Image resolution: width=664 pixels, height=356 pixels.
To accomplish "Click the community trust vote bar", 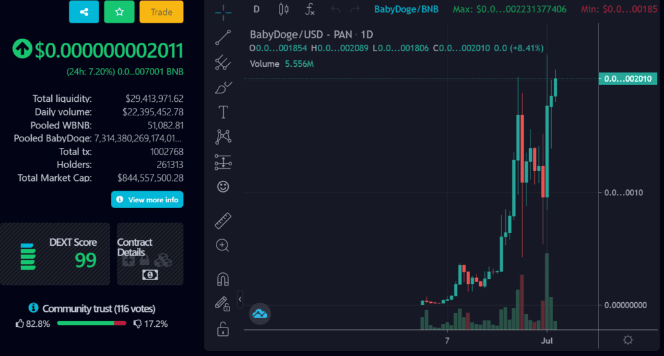I will (92, 324).
